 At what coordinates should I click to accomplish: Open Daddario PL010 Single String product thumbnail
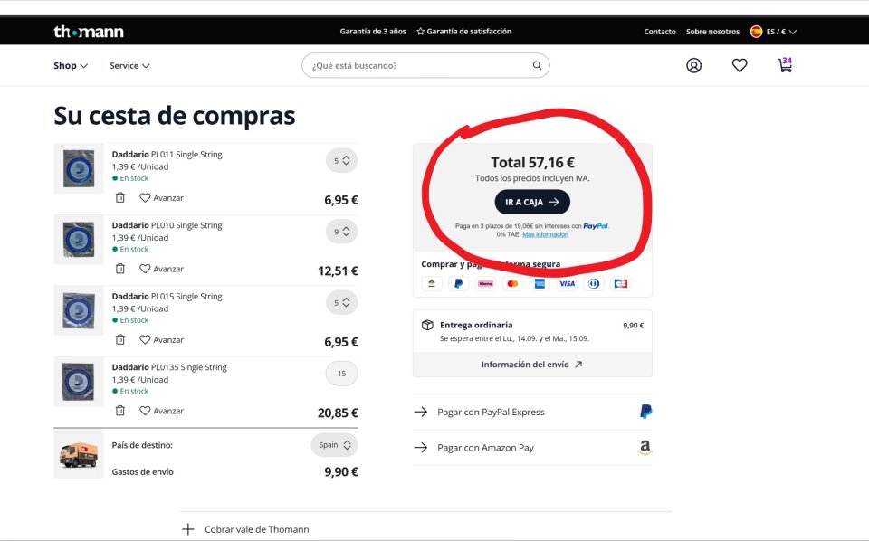coord(79,239)
